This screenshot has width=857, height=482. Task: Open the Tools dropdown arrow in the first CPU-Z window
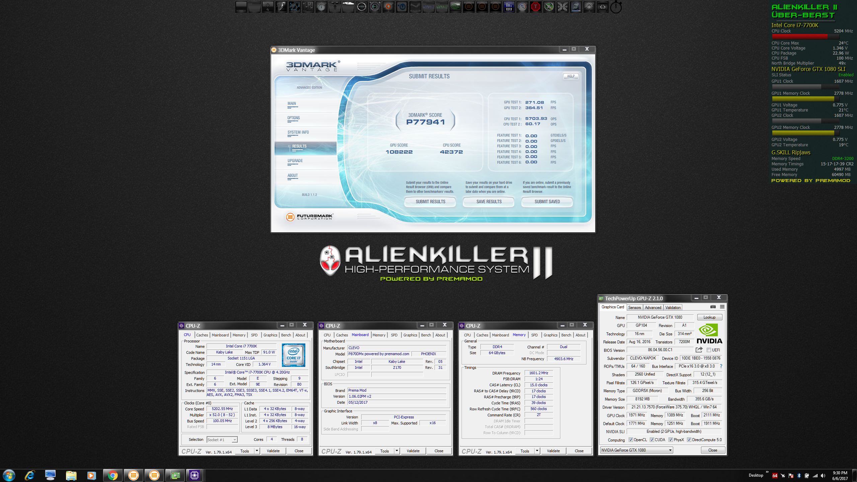coord(257,451)
